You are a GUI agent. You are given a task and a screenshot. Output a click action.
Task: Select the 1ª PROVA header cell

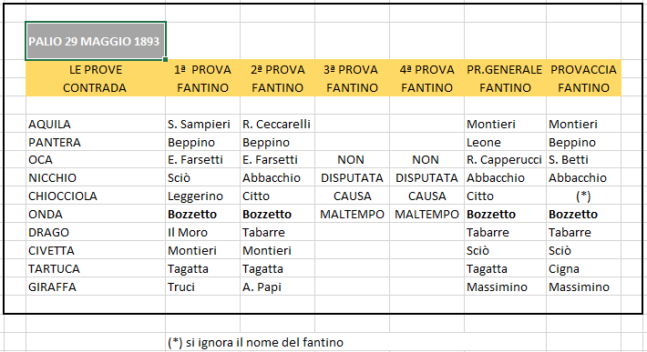202,69
